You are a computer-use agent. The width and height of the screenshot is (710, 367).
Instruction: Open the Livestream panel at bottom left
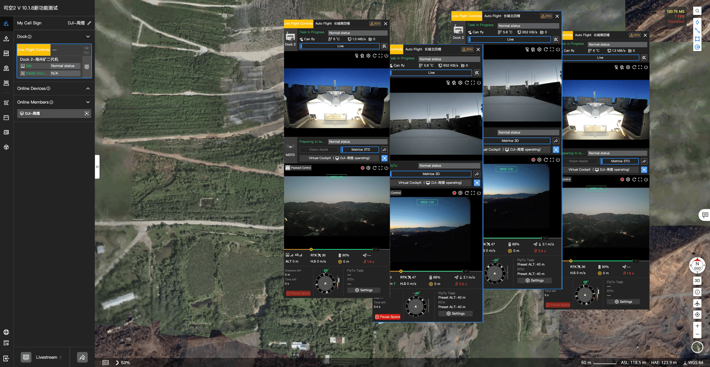[47, 357]
